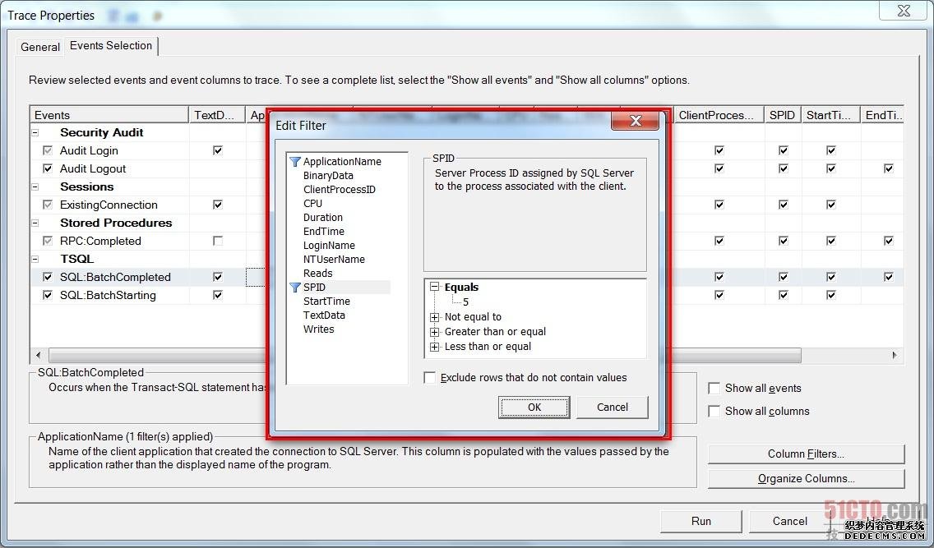Viewport: 934px width, 548px height.
Task: Check the Show all events option
Action: point(714,389)
